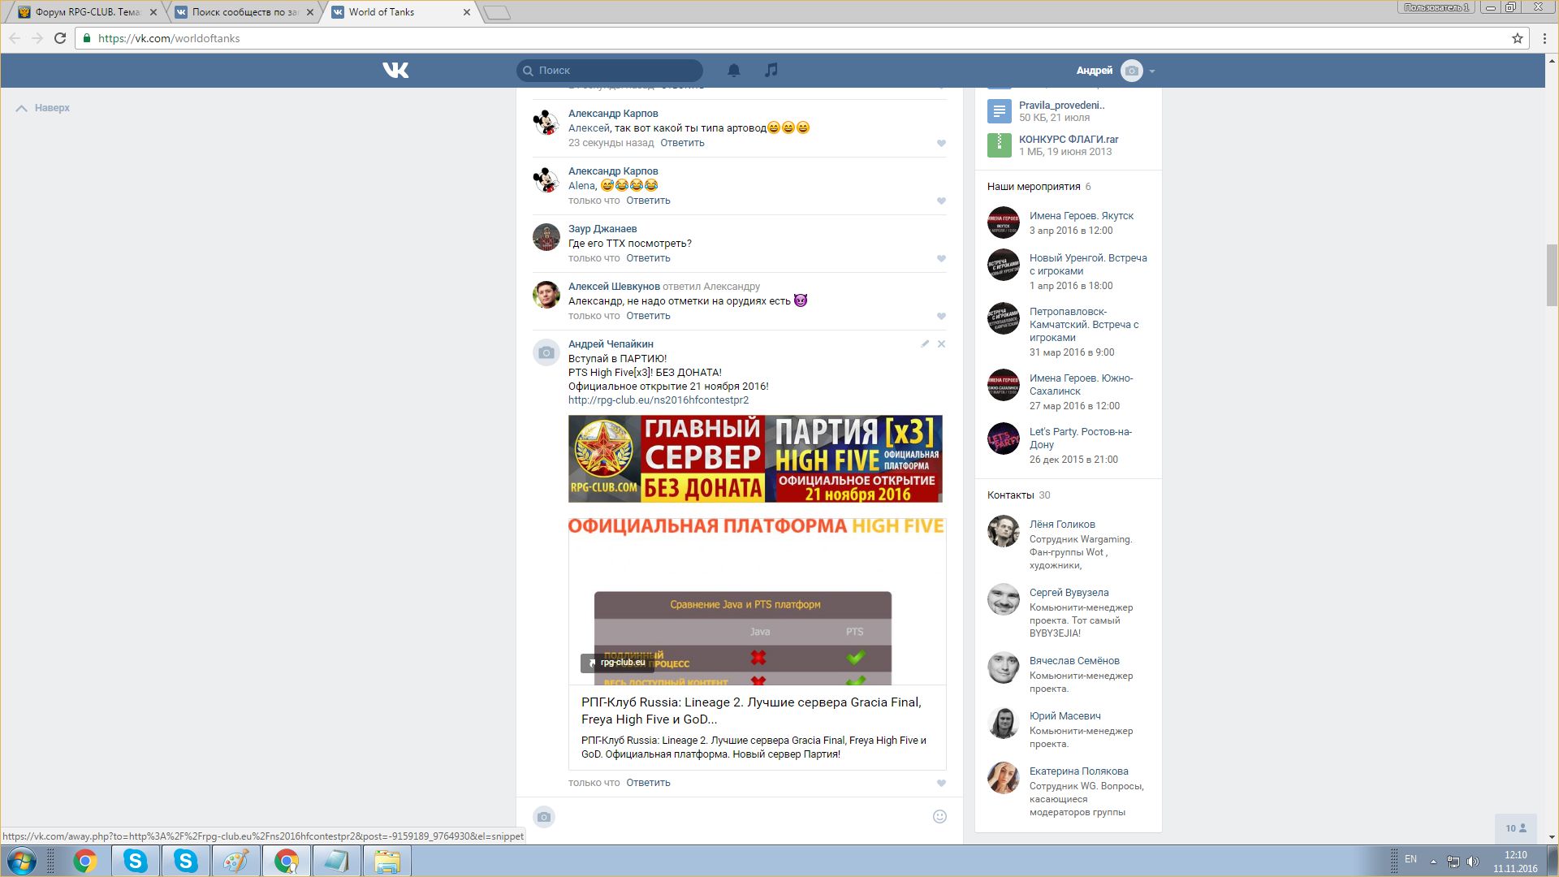Open Имена Героев. Якутск event
Image resolution: width=1559 pixels, height=877 pixels.
(1082, 216)
